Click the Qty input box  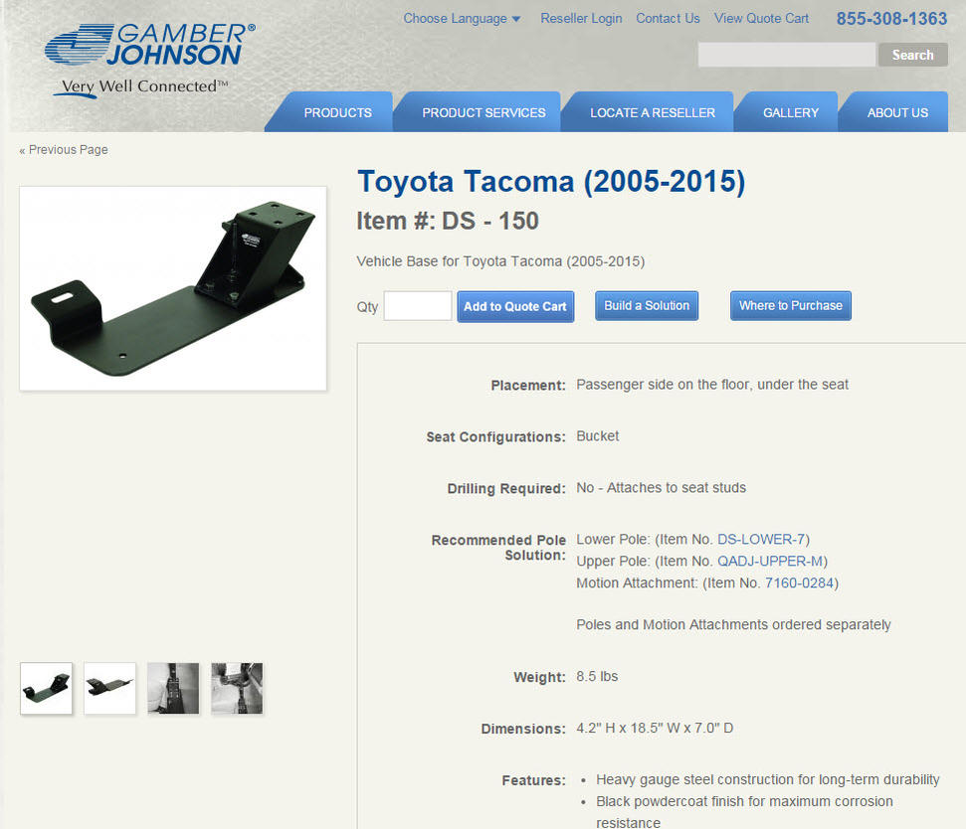418,306
